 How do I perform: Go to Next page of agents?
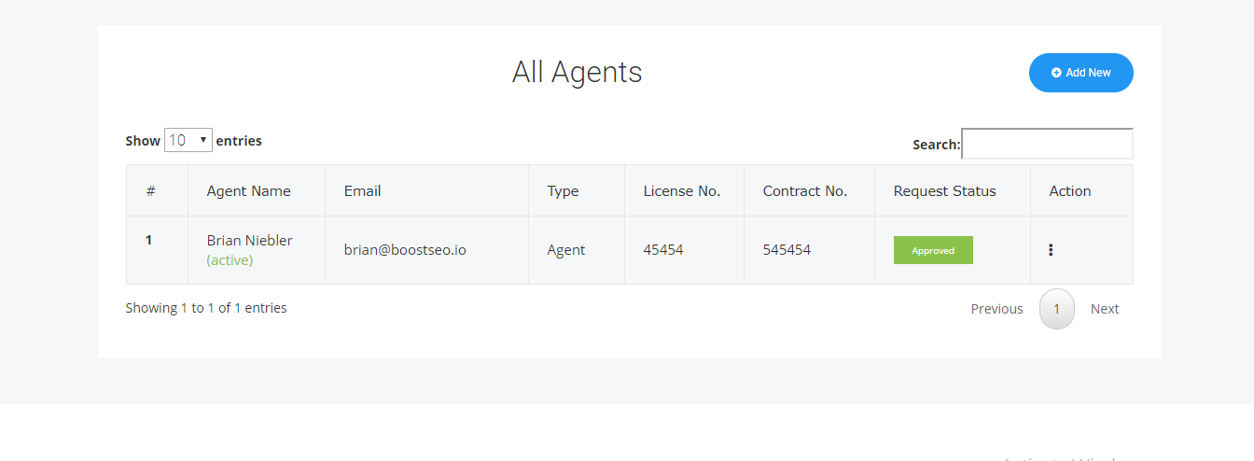click(1105, 309)
